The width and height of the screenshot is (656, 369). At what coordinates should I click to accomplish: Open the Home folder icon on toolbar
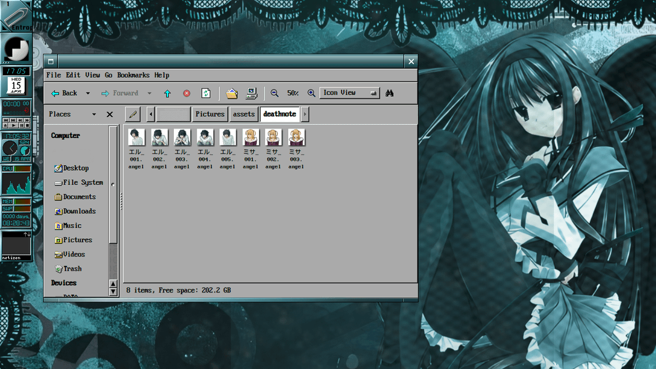[231, 93]
